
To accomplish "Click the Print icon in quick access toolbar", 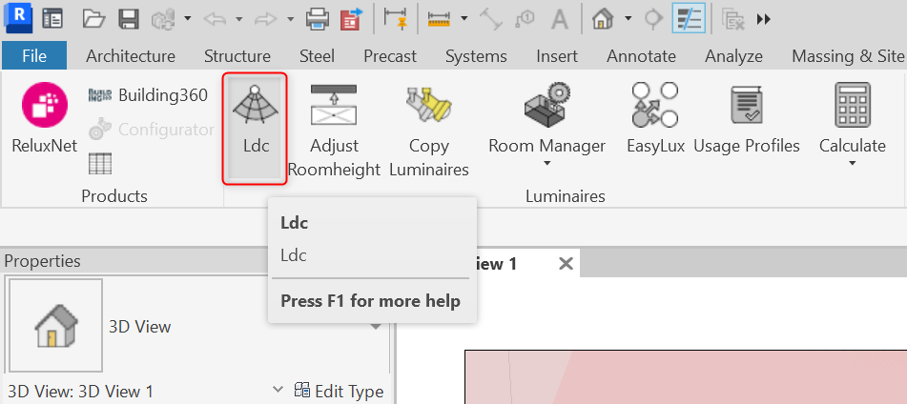I will pos(317,18).
